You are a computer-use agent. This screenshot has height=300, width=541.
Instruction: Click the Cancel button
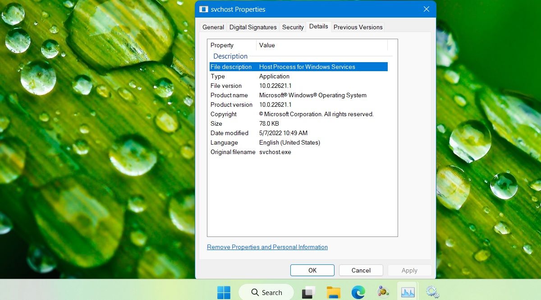coord(361,270)
